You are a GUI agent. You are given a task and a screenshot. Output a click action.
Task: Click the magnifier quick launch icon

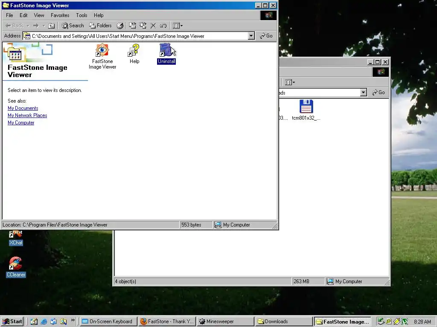[x=63, y=321]
